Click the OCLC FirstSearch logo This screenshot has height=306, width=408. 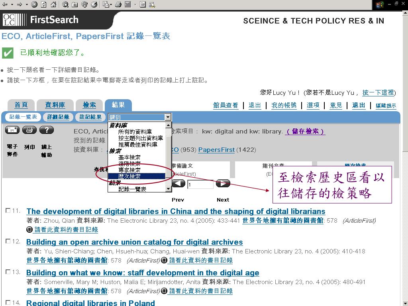click(x=41, y=20)
